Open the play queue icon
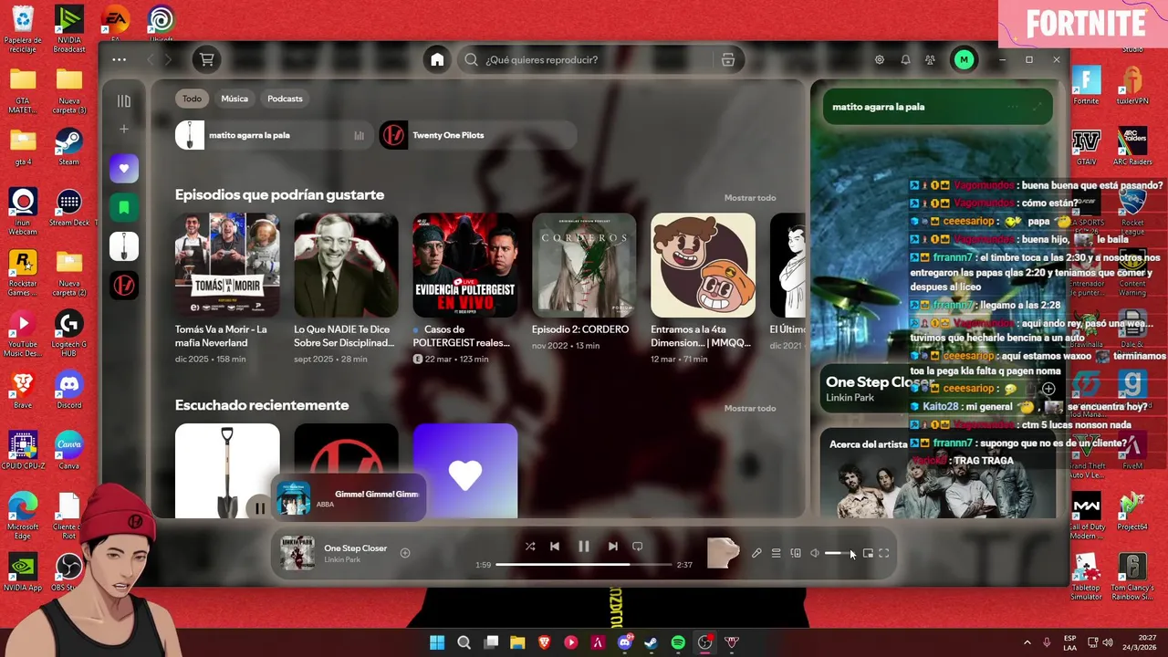The image size is (1168, 657). 776,553
